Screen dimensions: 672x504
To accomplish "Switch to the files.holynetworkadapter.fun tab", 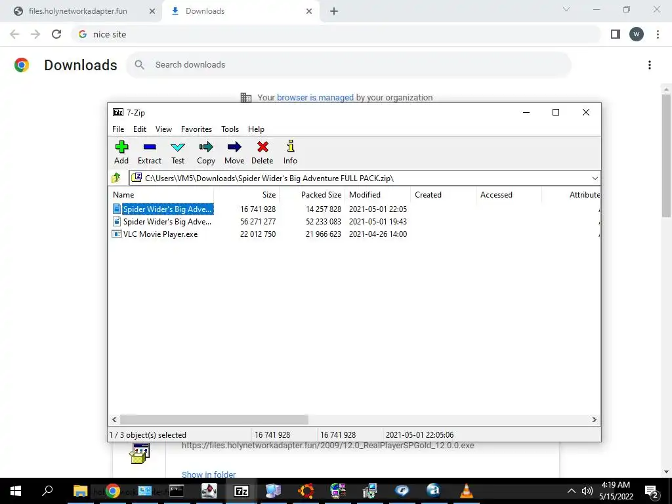I will 81,11.
